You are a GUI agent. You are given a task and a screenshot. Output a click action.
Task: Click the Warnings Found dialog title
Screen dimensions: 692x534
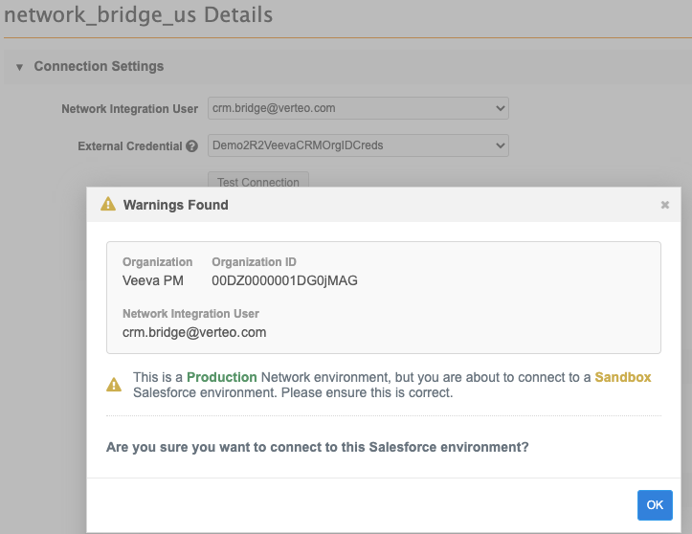point(176,205)
